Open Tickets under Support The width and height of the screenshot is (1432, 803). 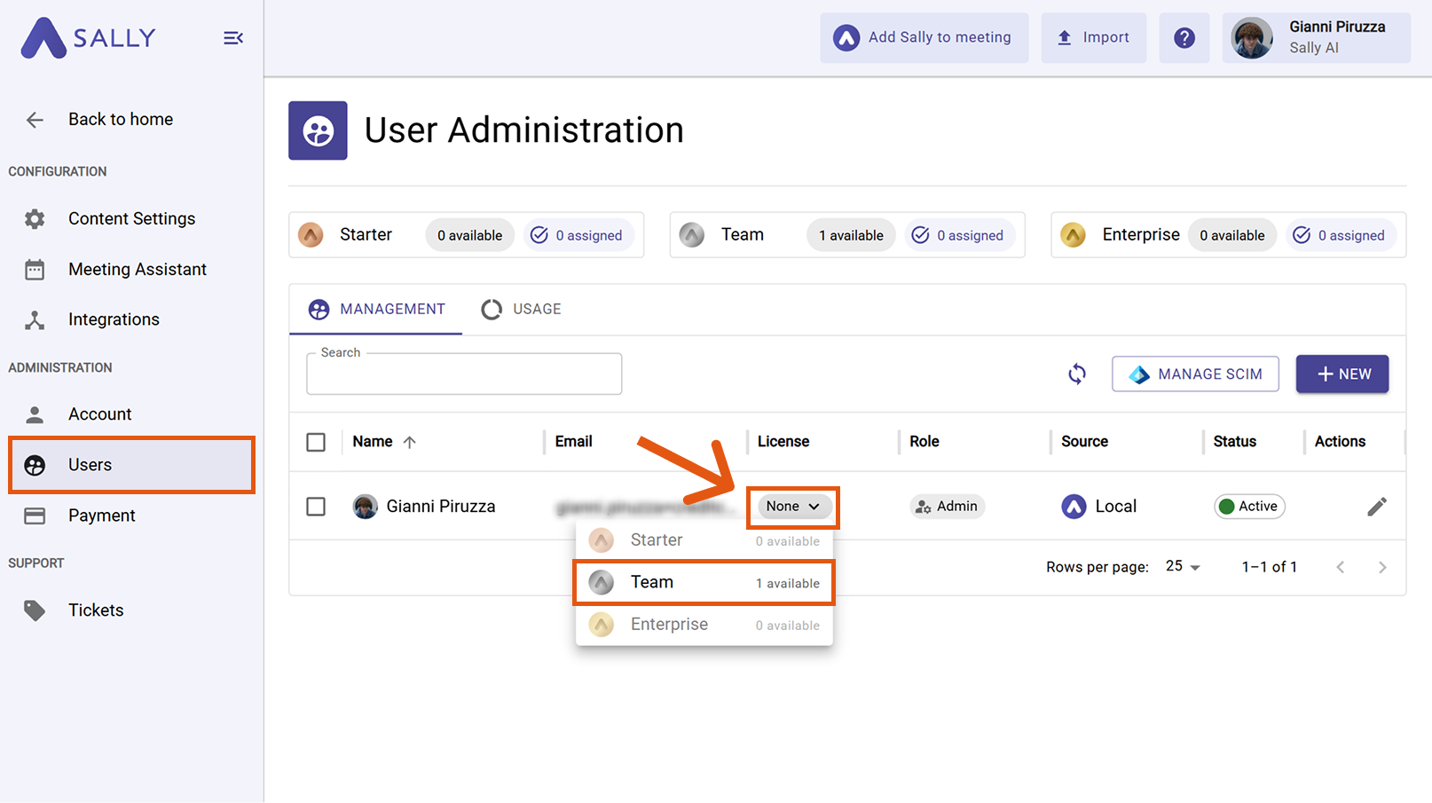click(96, 610)
